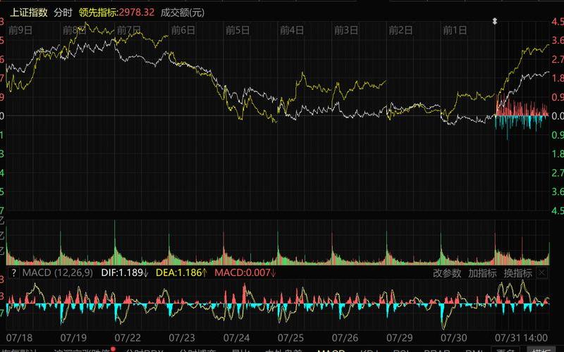The image size is (564, 352).
Task: Select the 分时 intraday view label
Action: tap(63, 12)
